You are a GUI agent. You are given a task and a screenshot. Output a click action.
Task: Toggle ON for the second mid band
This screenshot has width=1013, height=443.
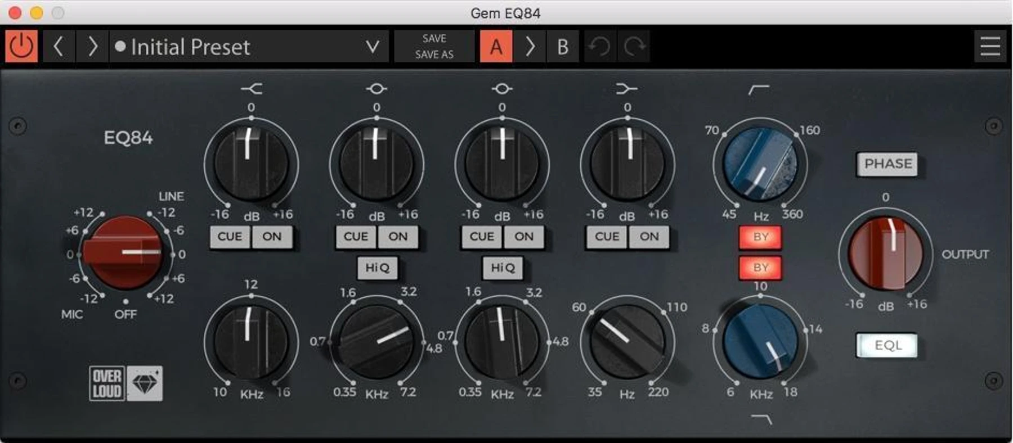point(524,237)
